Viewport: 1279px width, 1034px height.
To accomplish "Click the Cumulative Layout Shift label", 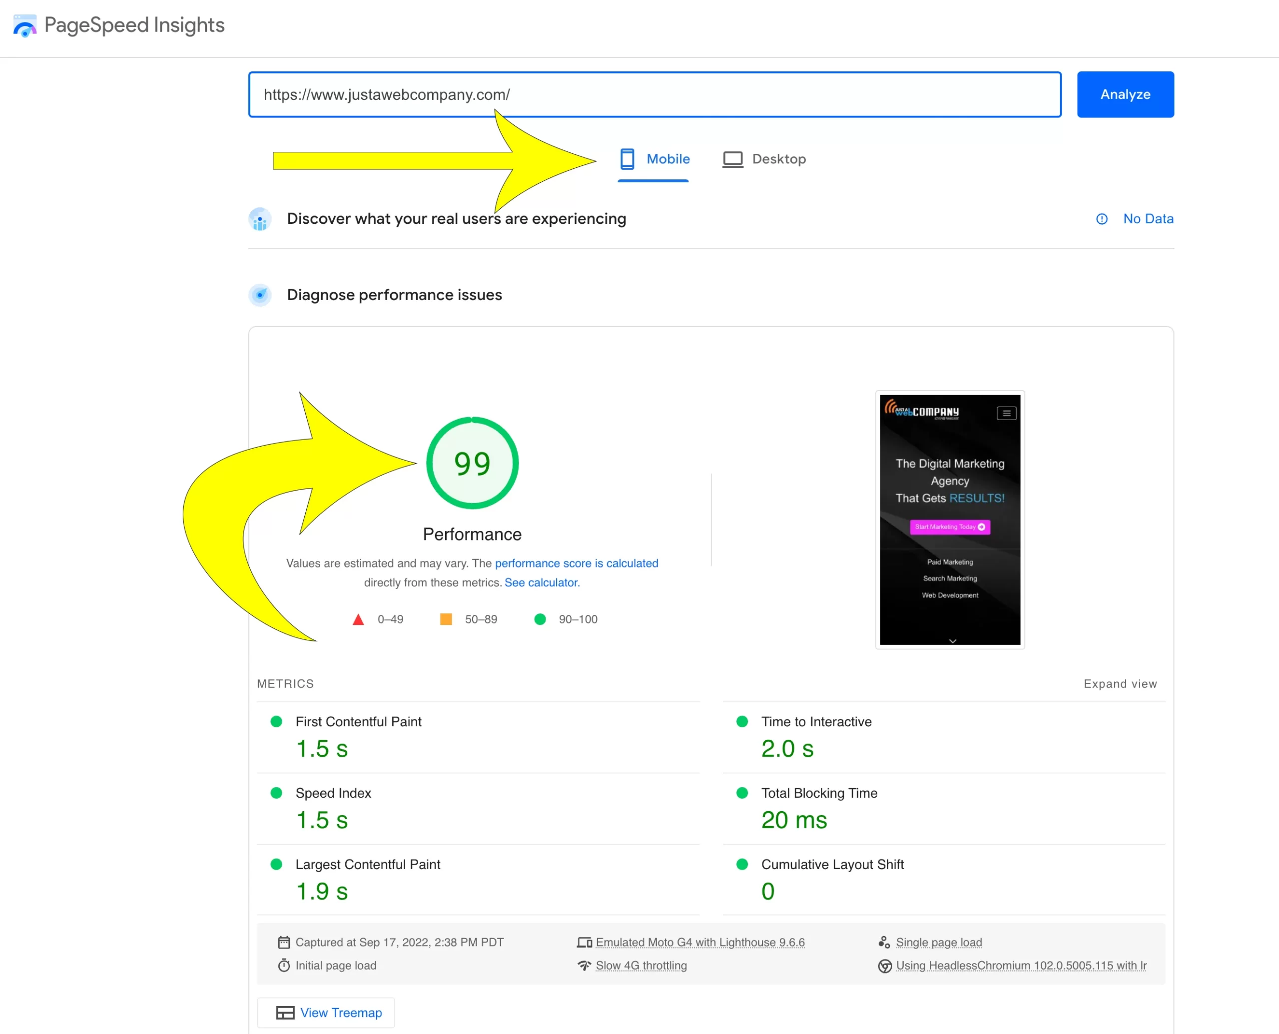I will [832, 865].
